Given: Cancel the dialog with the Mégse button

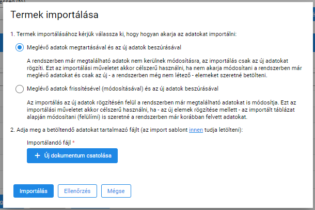Looking at the screenshot, I should coord(116,191).
